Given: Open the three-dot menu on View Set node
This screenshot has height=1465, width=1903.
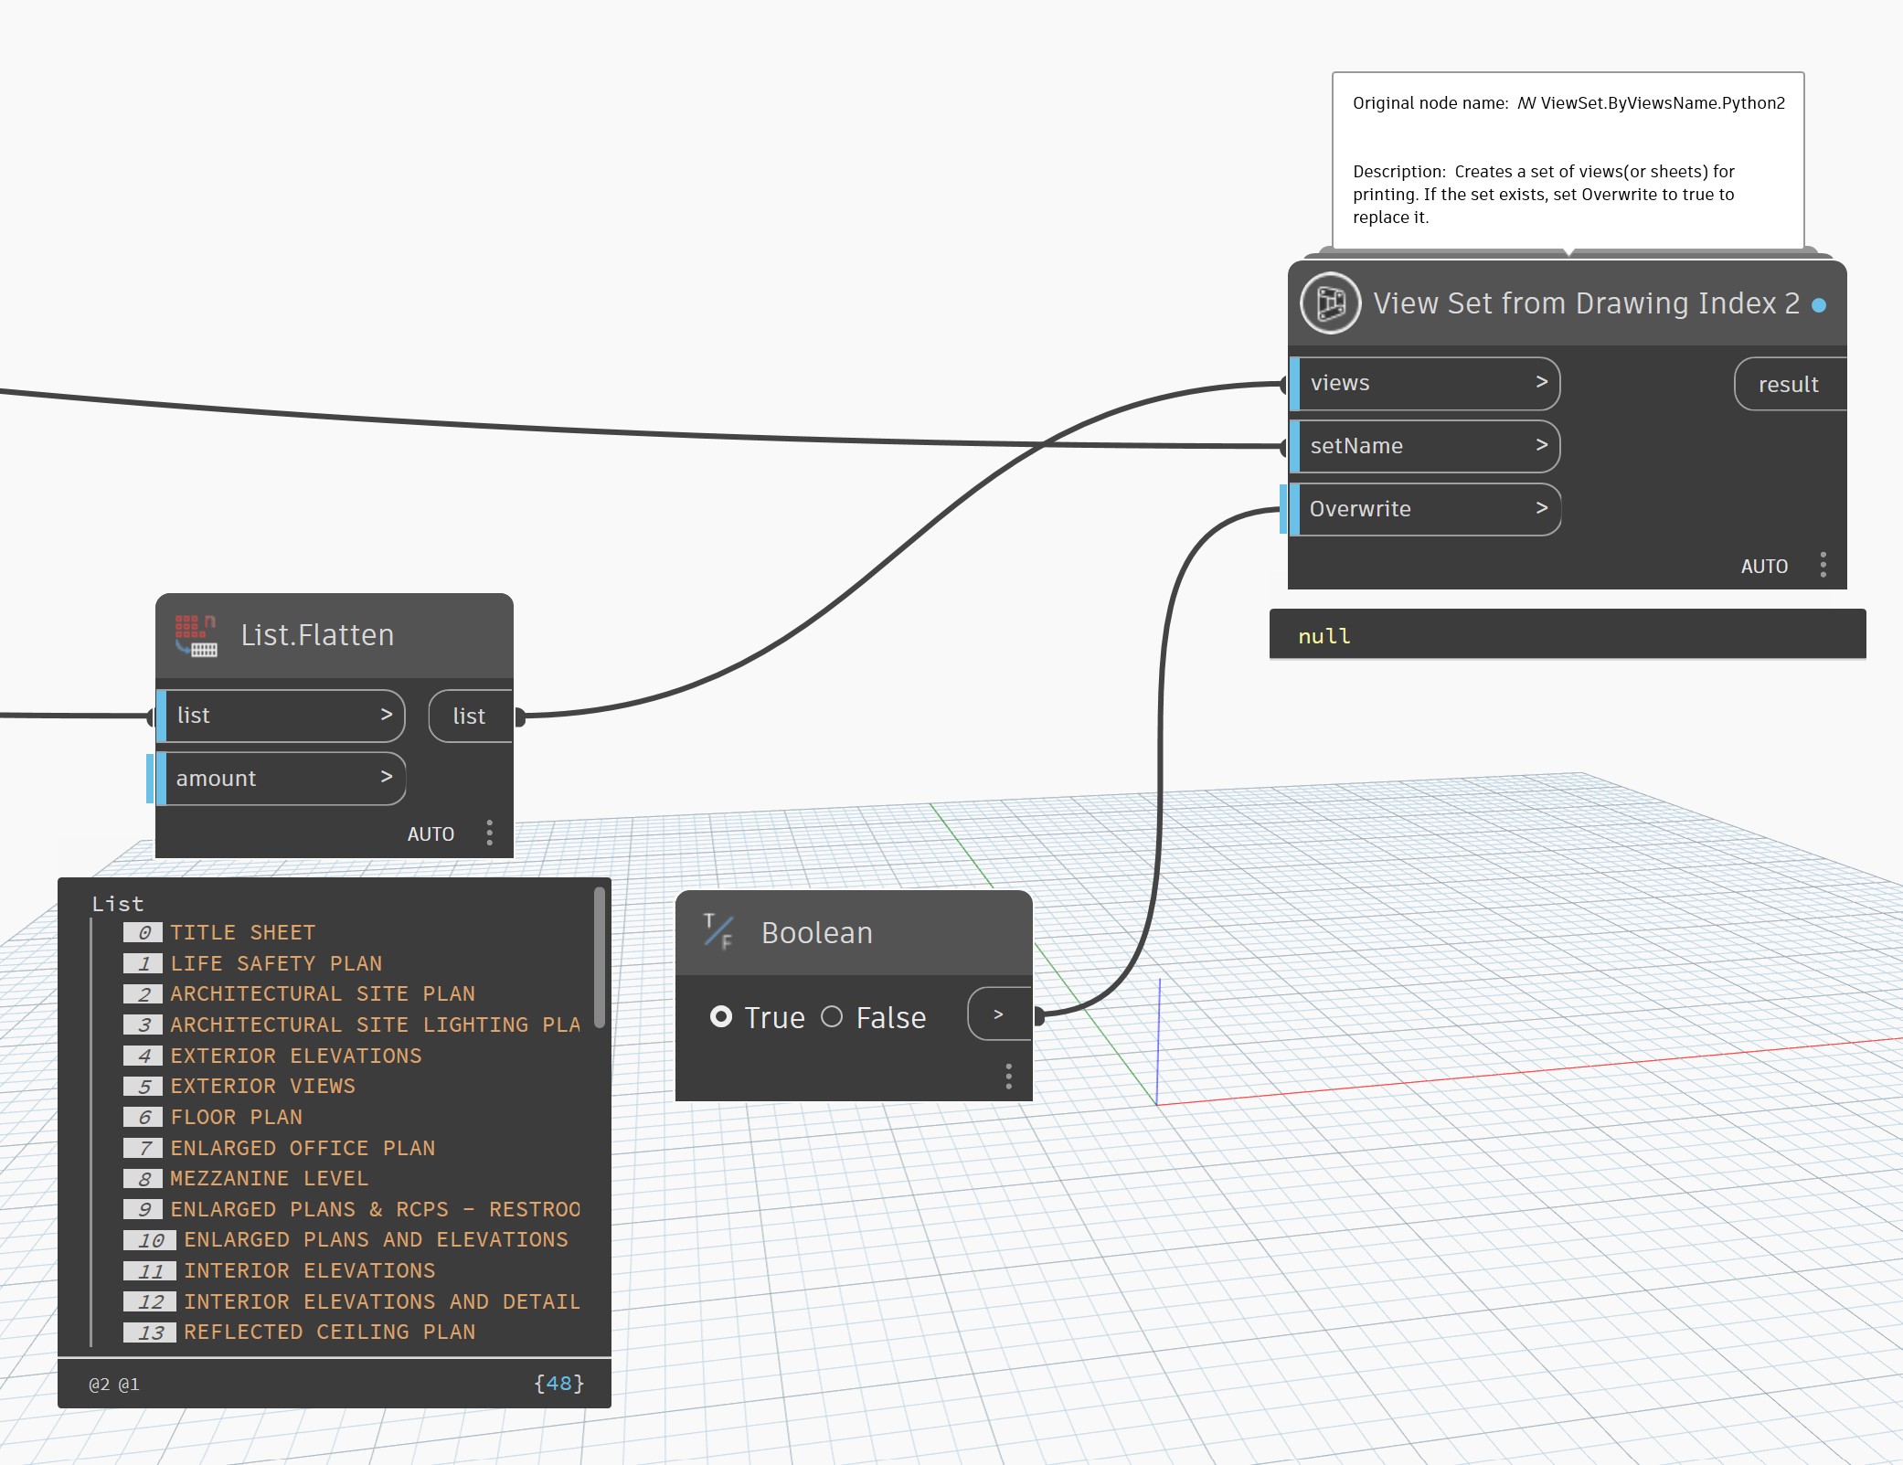Looking at the screenshot, I should click(1823, 566).
